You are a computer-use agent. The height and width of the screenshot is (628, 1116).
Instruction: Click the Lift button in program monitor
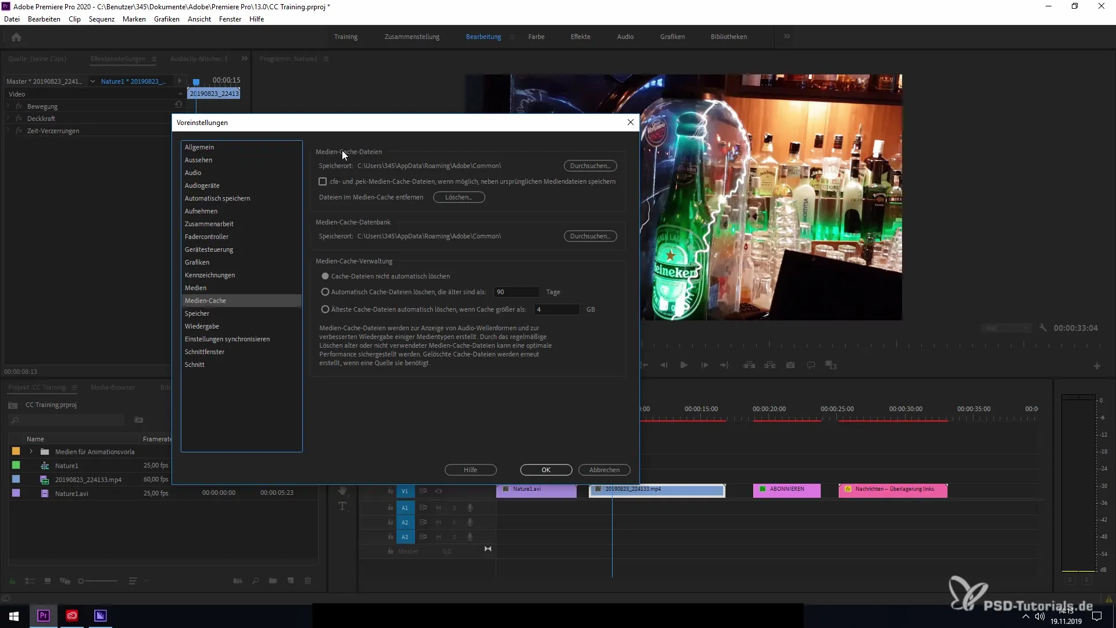pos(749,365)
